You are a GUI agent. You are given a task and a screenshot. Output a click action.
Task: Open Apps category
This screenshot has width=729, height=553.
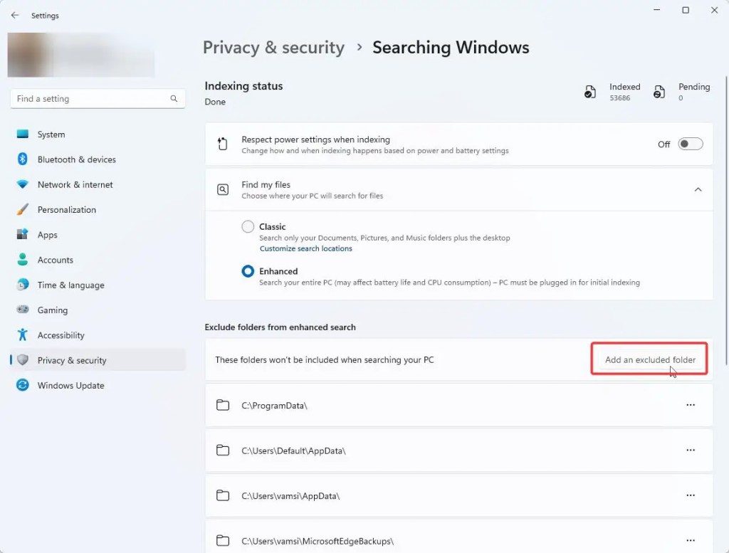[98, 235]
